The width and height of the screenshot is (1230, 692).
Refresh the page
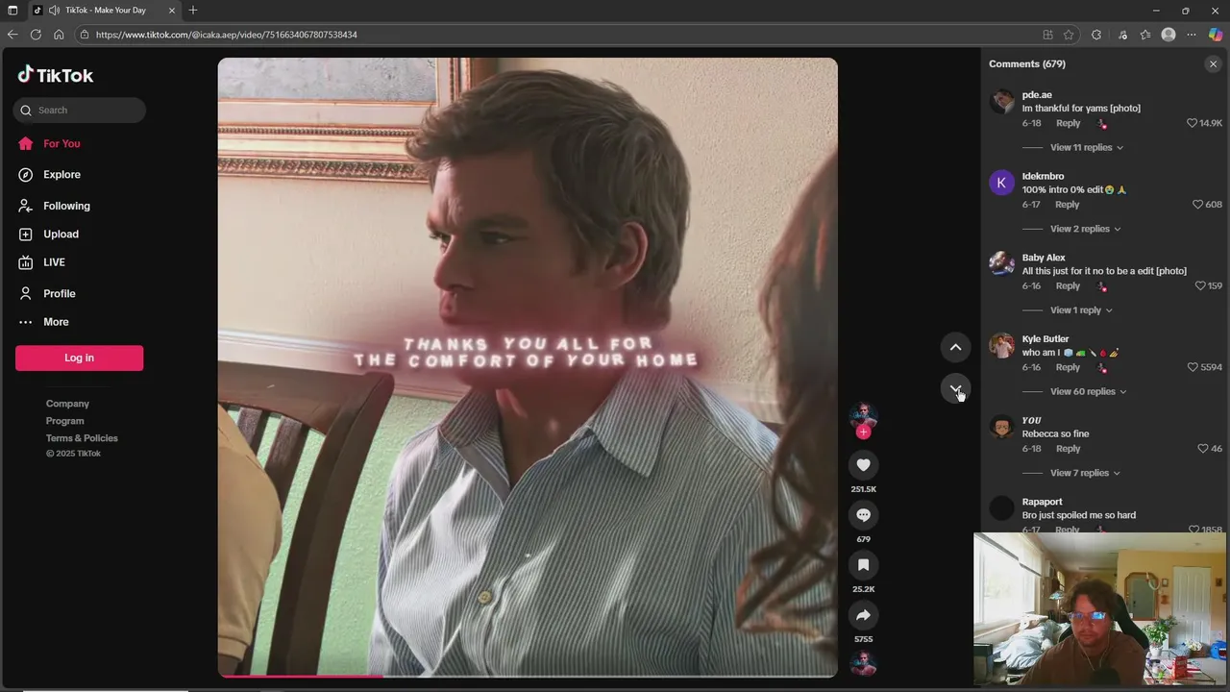coord(36,35)
